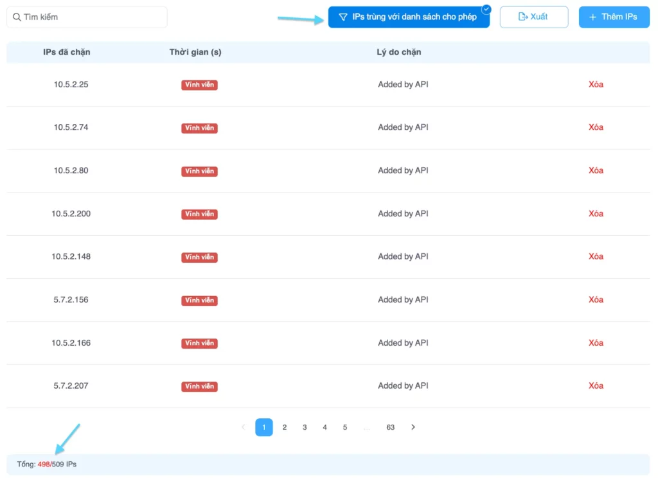Click the search magnifier icon

(x=17, y=17)
